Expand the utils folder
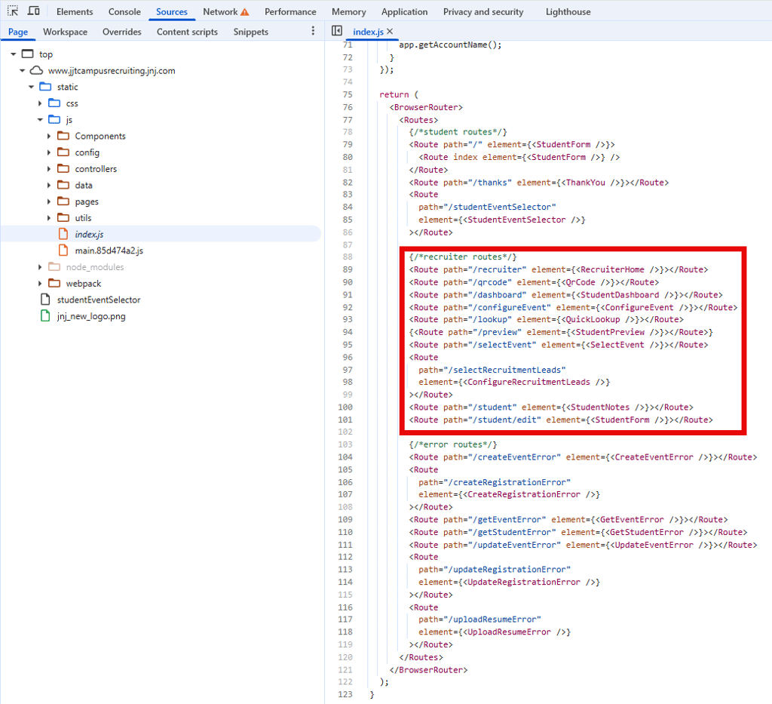 [x=49, y=218]
